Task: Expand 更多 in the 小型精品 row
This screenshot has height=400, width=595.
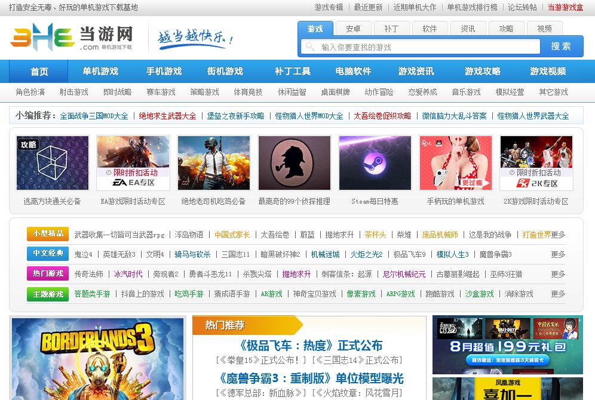Action: coord(558,235)
